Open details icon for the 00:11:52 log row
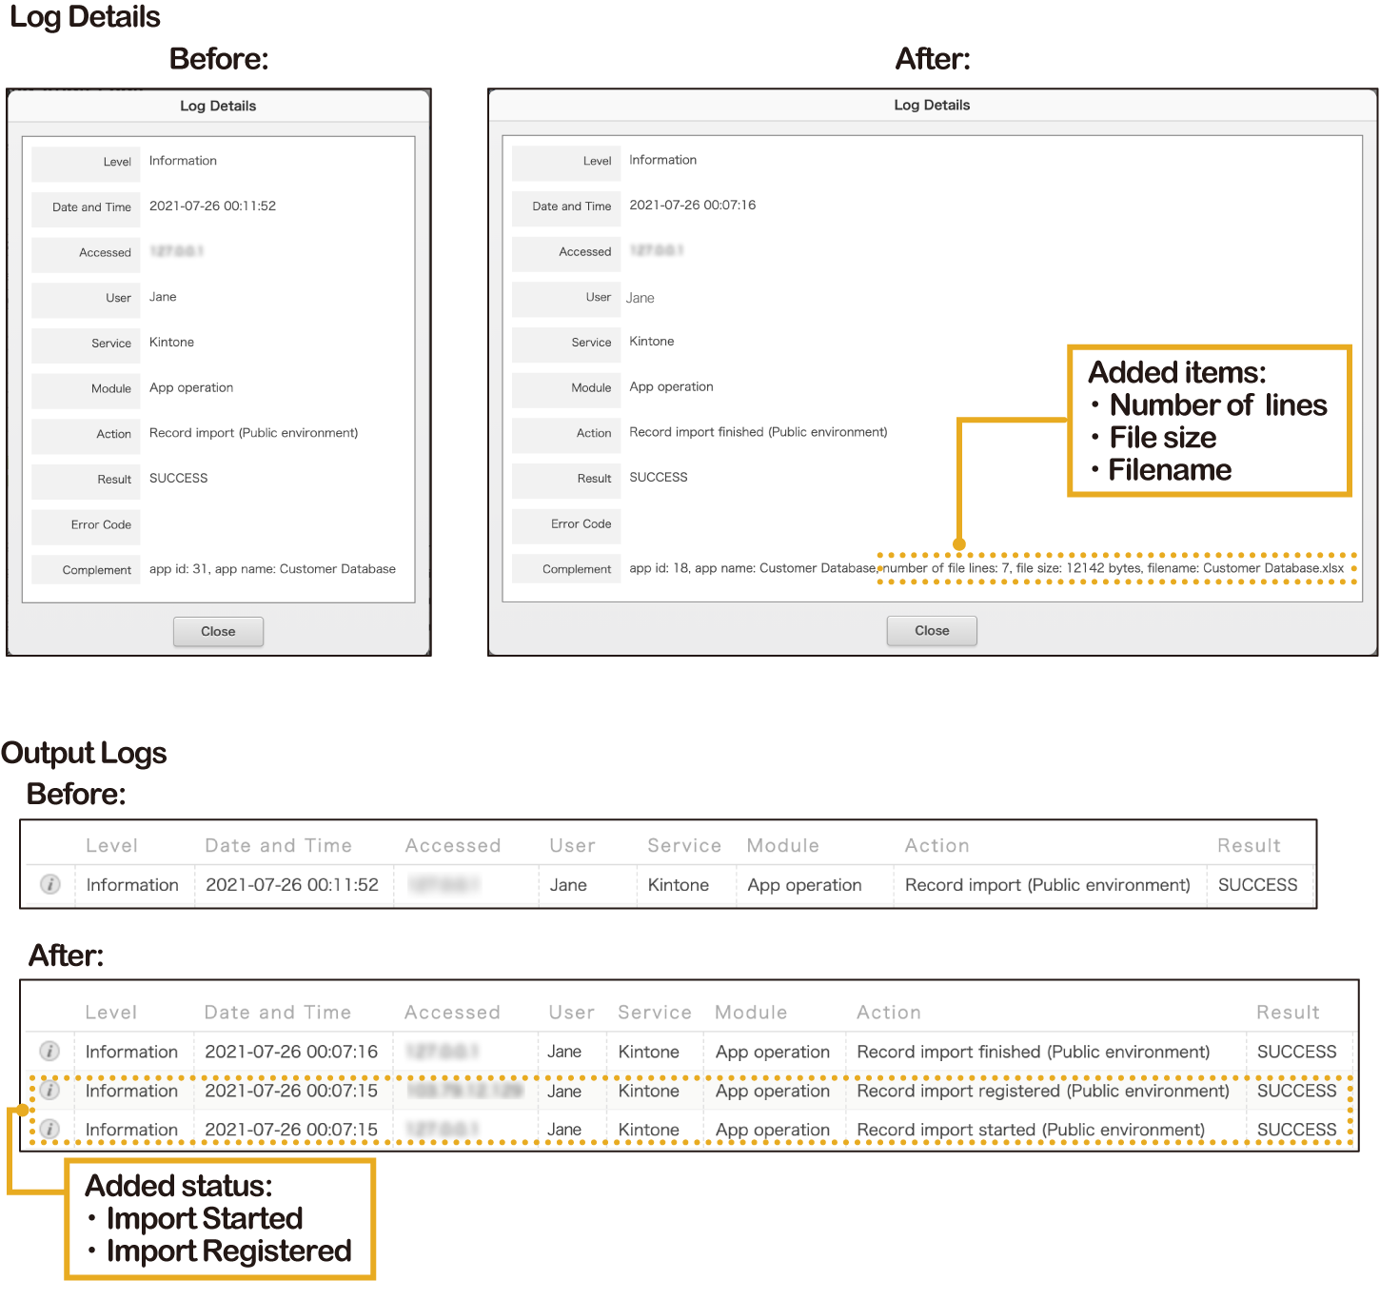The width and height of the screenshot is (1380, 1300). [x=50, y=884]
